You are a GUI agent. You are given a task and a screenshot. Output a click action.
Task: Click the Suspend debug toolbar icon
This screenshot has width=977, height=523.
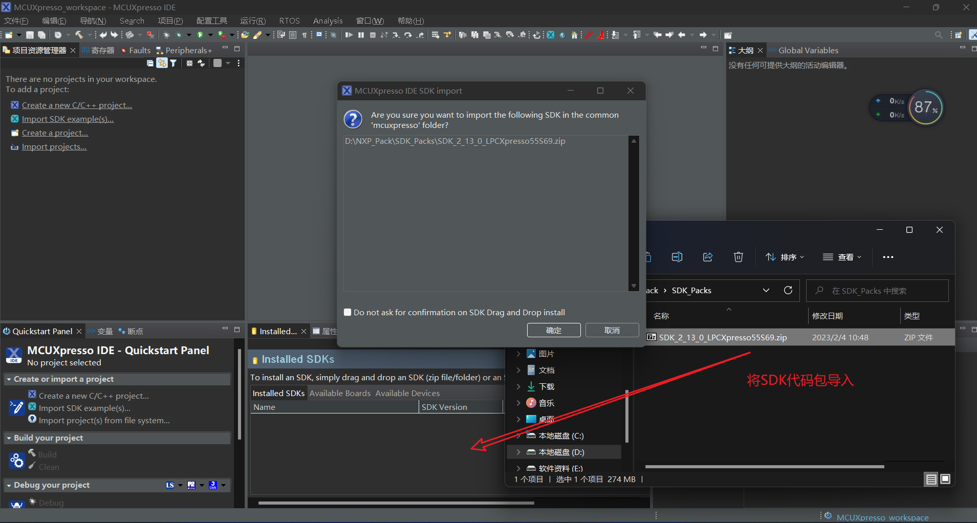(361, 35)
